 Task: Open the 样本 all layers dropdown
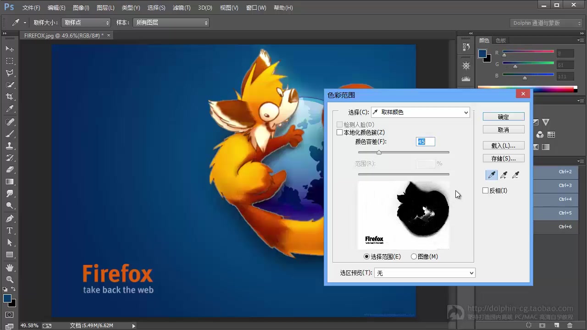click(171, 22)
